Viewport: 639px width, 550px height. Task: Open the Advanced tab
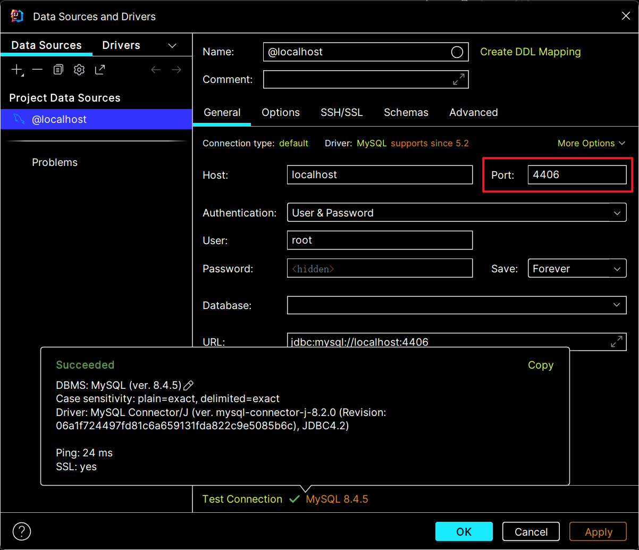pyautogui.click(x=474, y=112)
